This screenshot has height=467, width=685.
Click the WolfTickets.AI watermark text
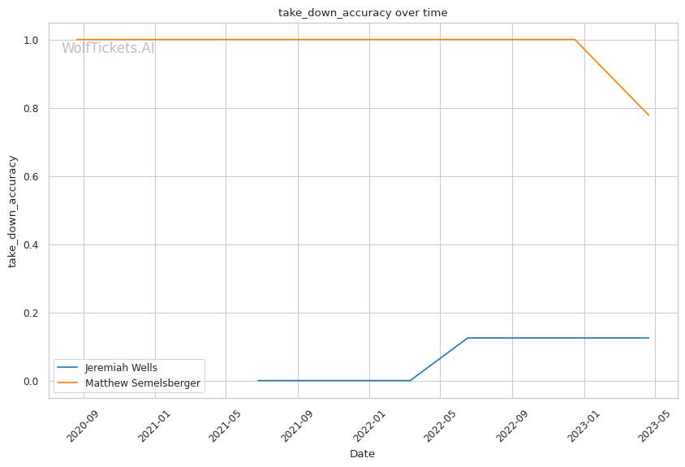point(108,48)
